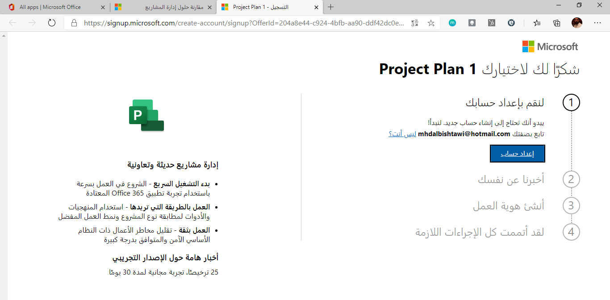Open the Collections panel
This screenshot has height=300, width=610.
(x=557, y=23)
